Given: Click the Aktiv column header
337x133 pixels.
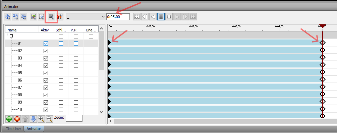Looking at the screenshot, I should [46, 30].
